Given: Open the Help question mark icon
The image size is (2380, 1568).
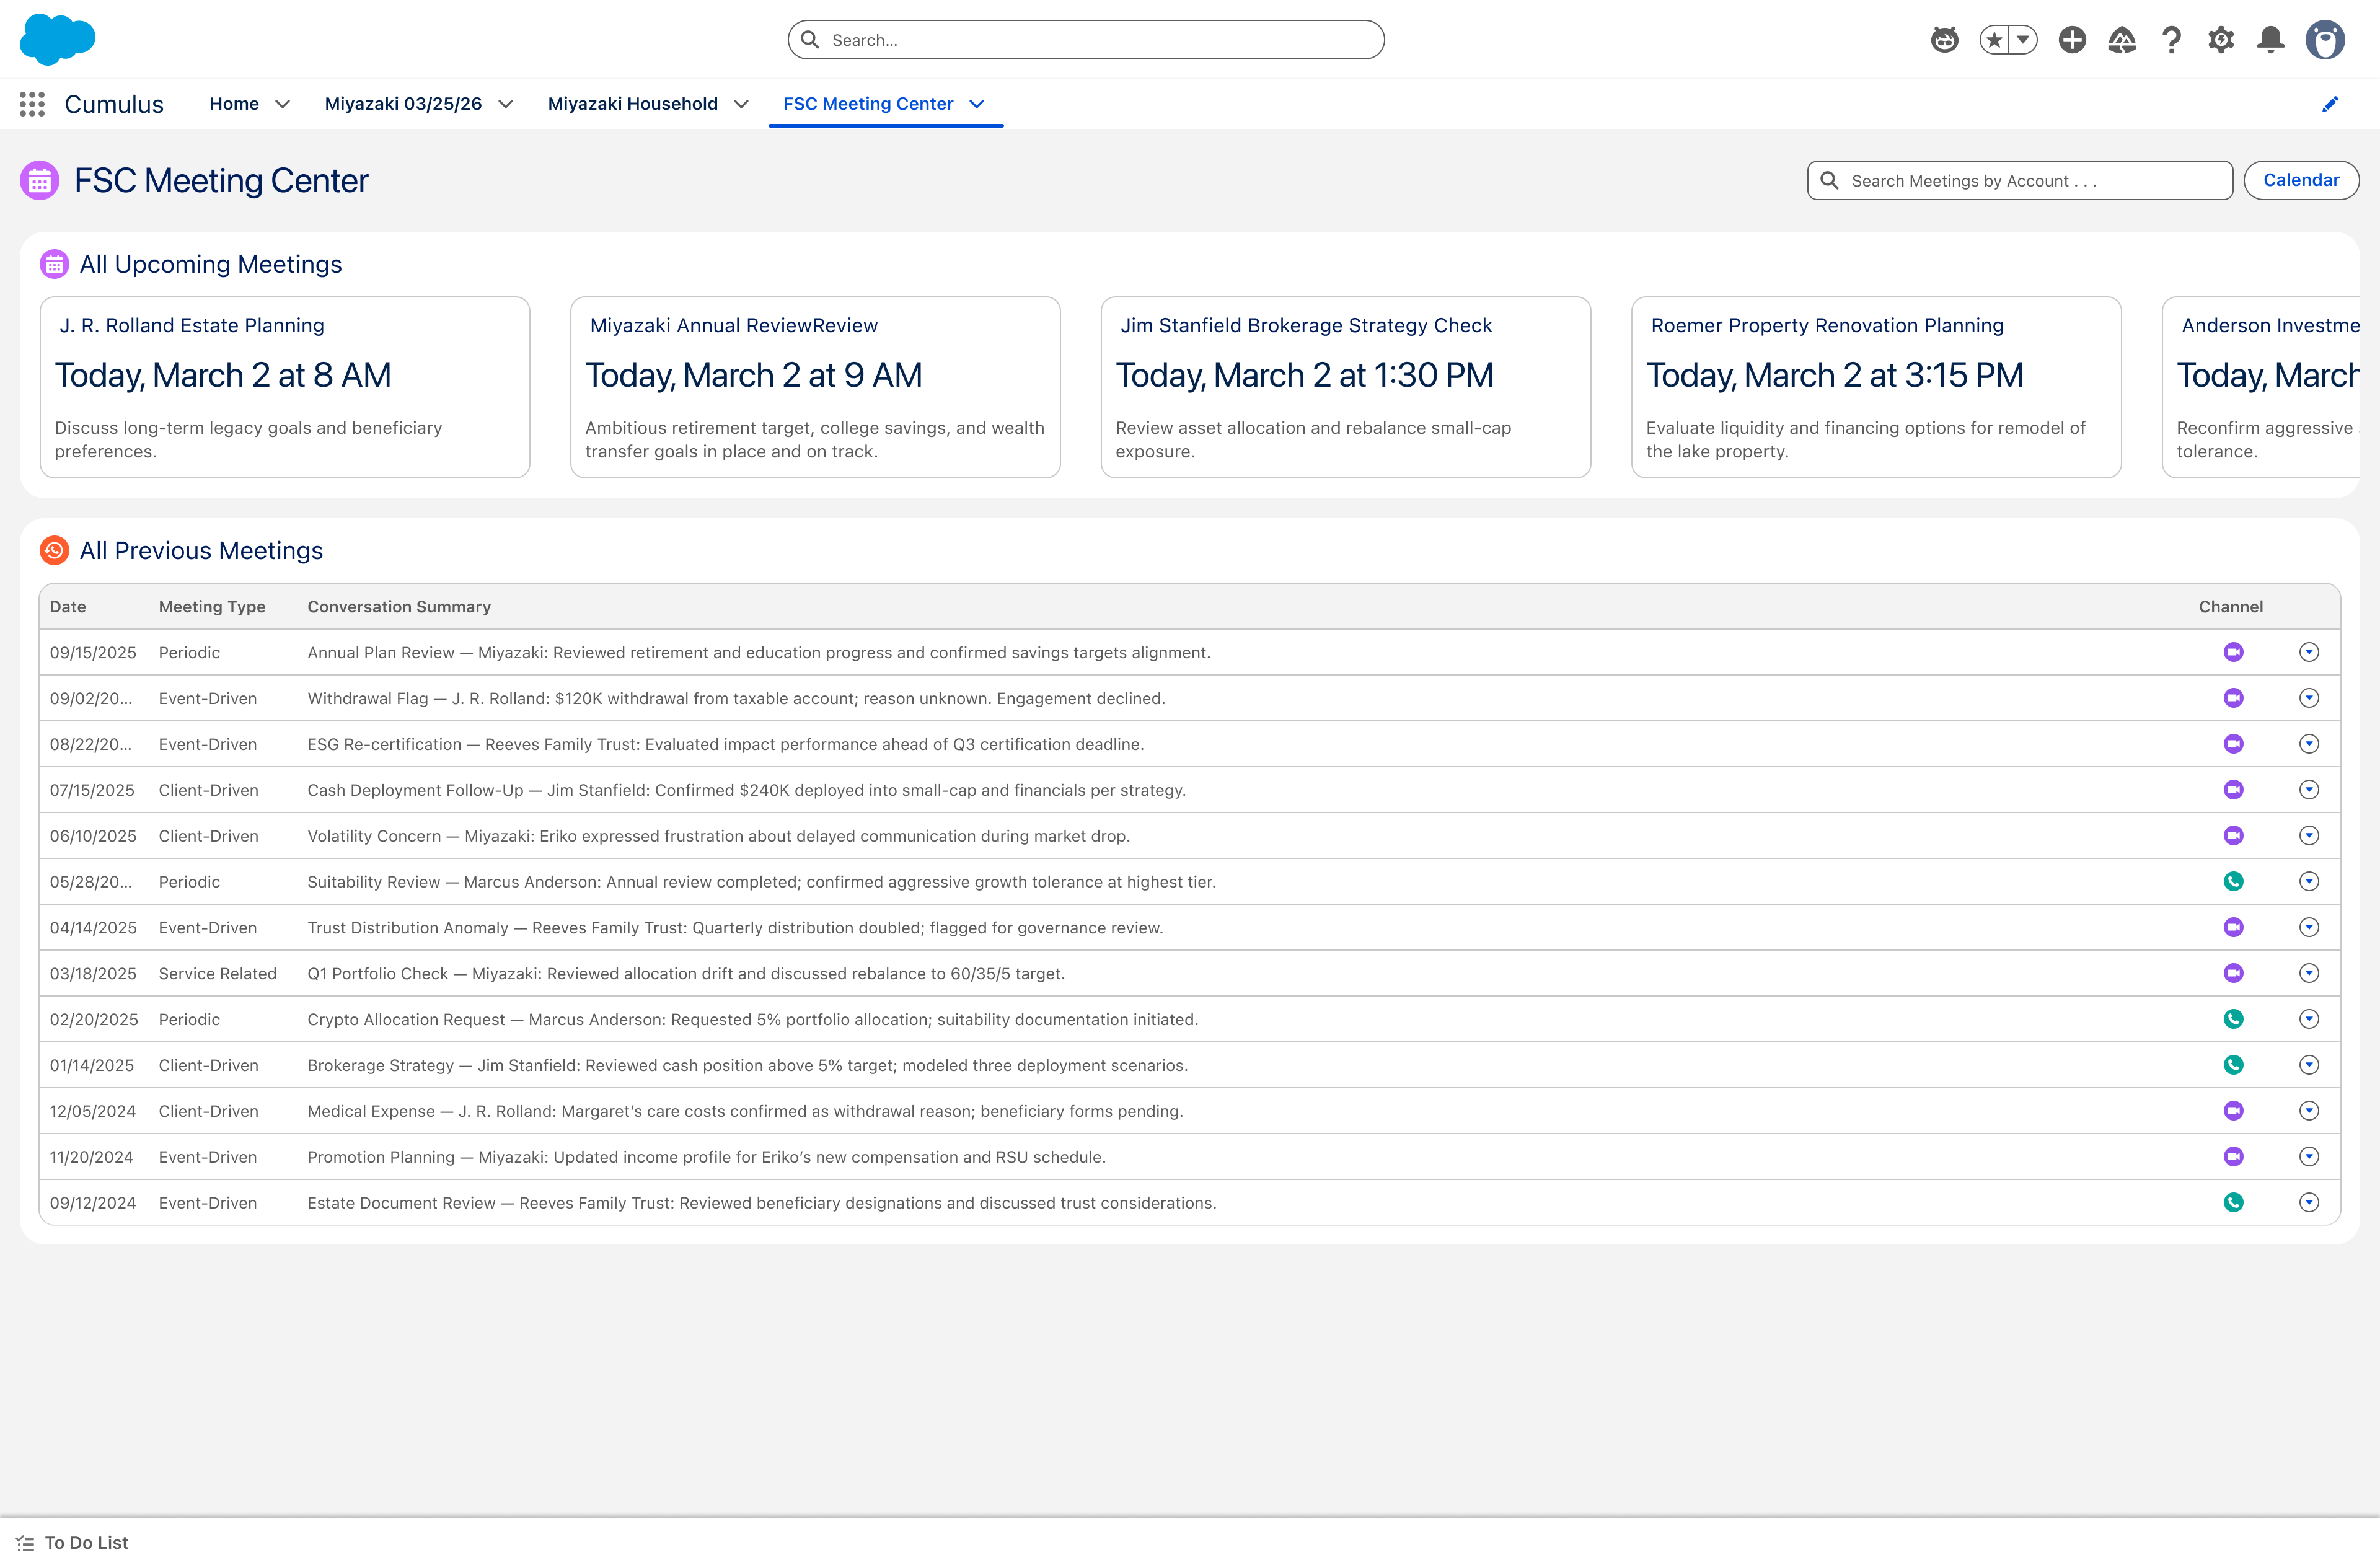Looking at the screenshot, I should 2171,40.
